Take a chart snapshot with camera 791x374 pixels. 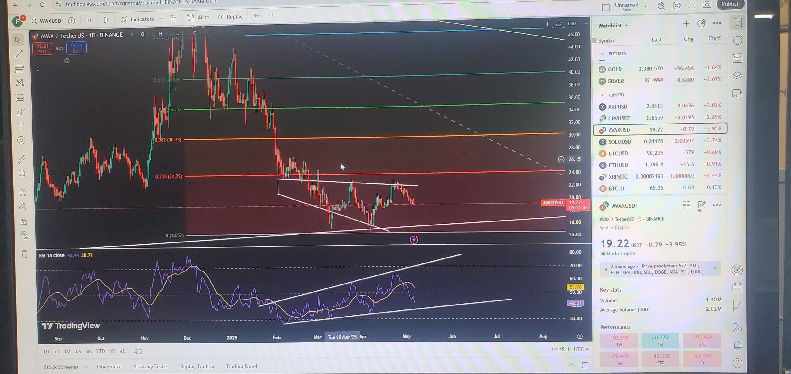707,5
